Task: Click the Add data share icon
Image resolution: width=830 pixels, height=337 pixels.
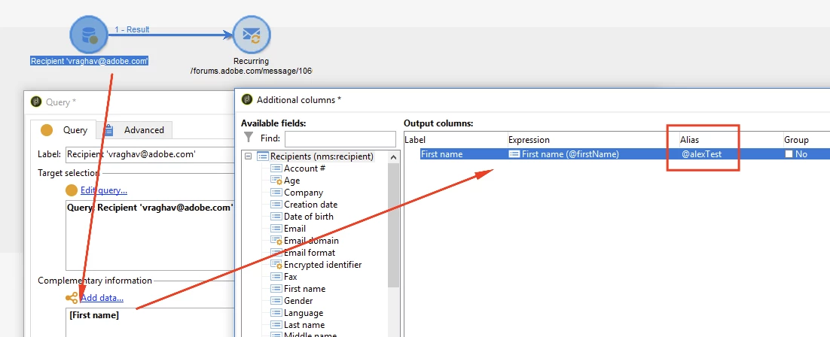Action: (x=72, y=298)
